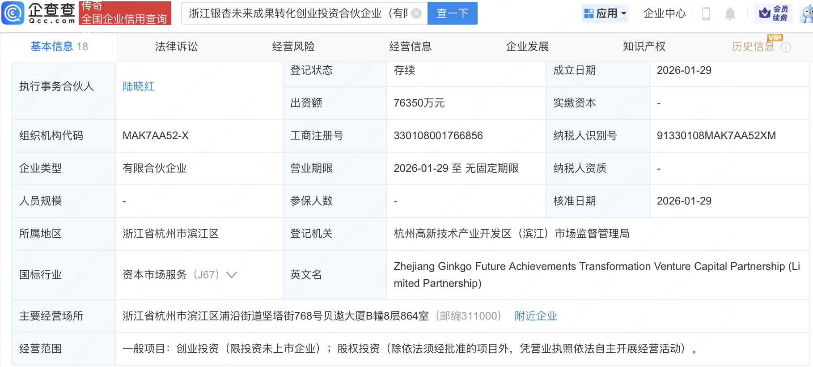Expand the 资本市场服务 (J67) industry chevron
The width and height of the screenshot is (813, 367).
pos(232,275)
